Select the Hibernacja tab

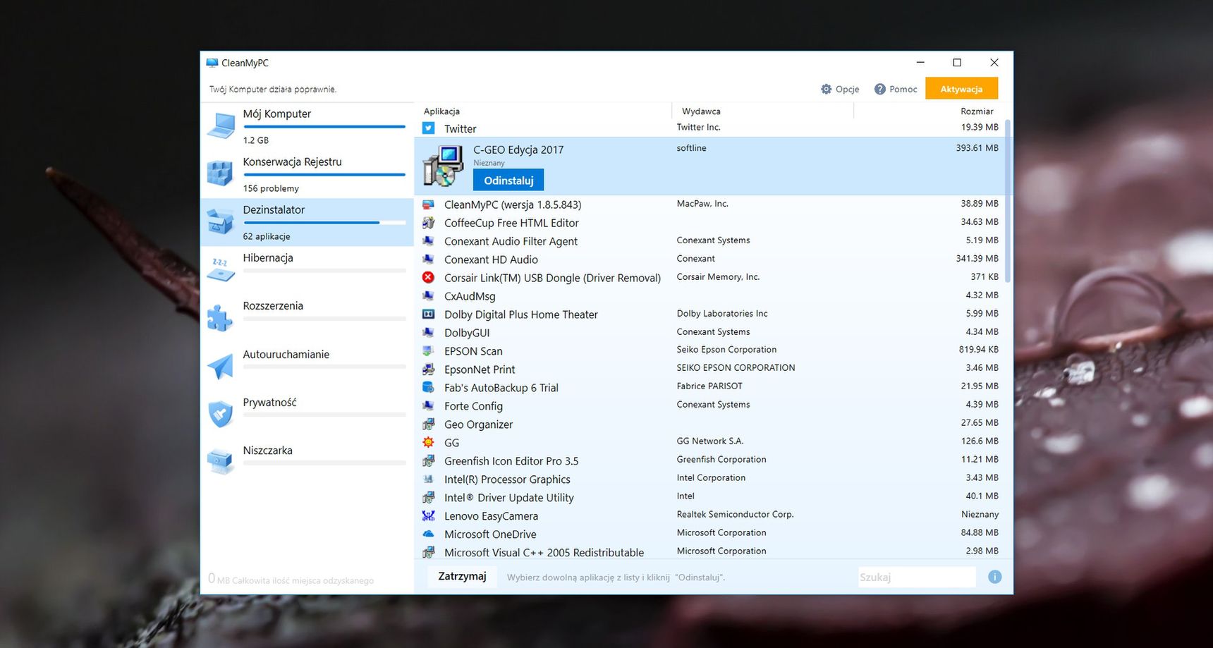(x=307, y=270)
